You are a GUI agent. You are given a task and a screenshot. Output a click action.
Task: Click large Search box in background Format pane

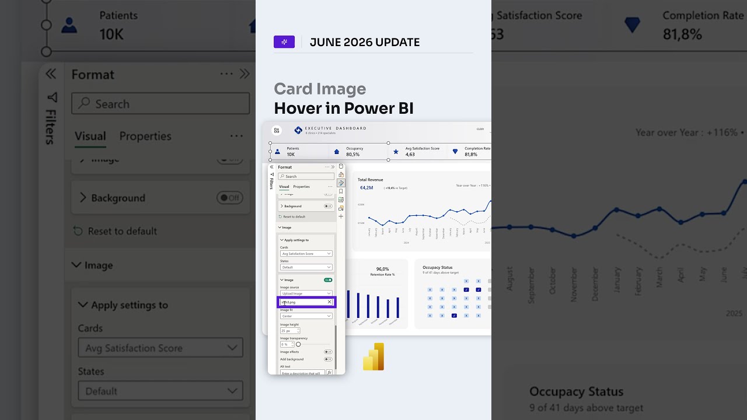[160, 104]
